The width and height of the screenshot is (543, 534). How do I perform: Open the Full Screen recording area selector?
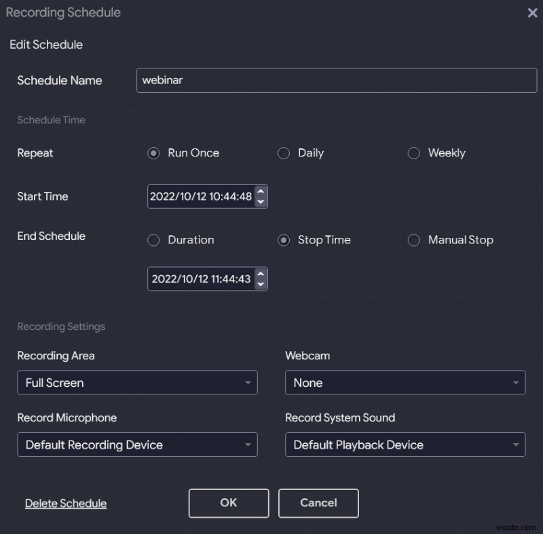(x=136, y=382)
